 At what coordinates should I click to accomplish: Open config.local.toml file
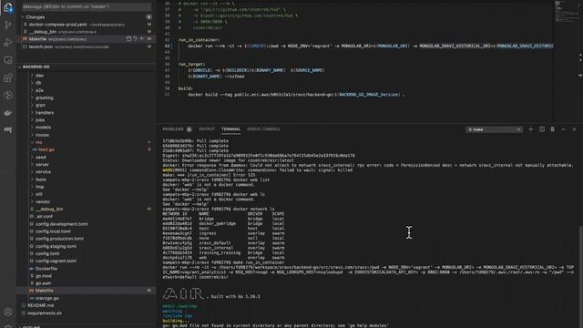pyautogui.click(x=53, y=231)
